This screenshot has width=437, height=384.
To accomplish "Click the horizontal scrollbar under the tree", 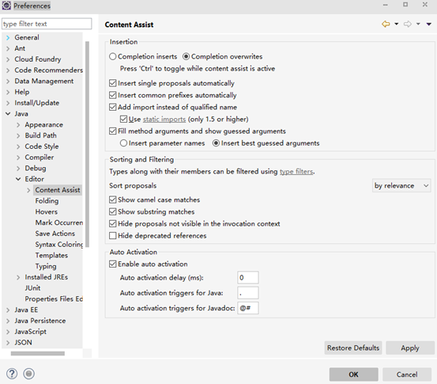I will click(x=38, y=354).
